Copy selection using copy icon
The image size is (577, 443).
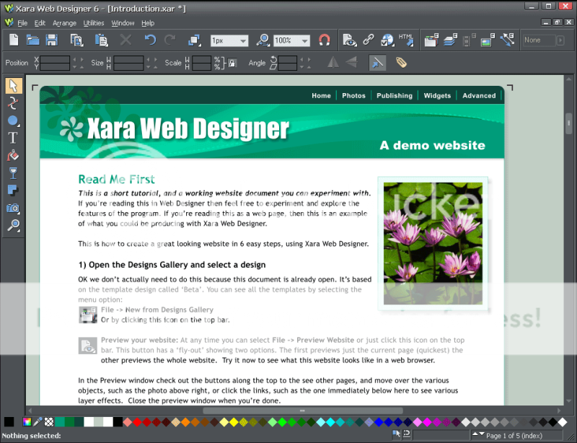[76, 40]
